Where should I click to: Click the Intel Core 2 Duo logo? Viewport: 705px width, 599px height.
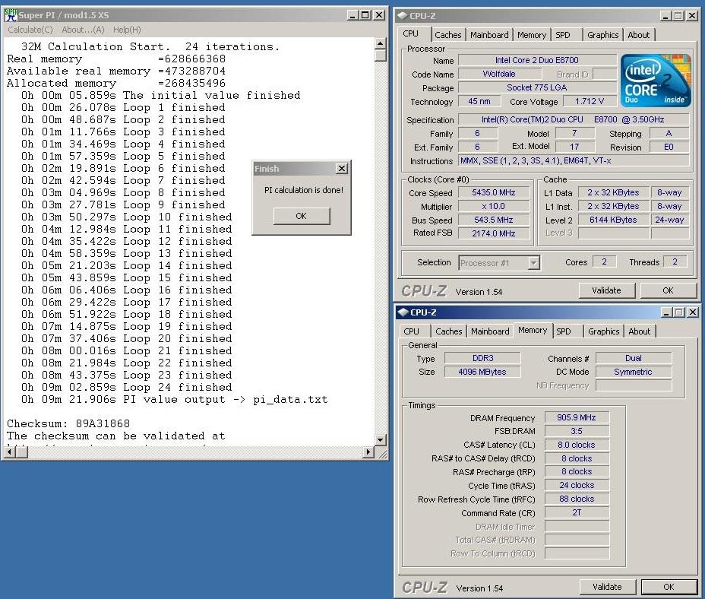coord(656,81)
